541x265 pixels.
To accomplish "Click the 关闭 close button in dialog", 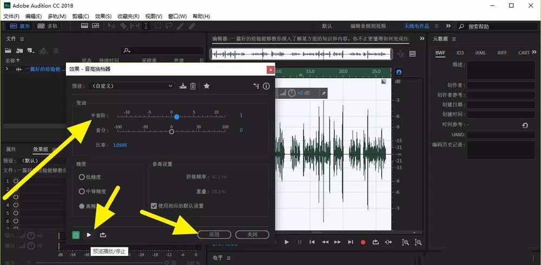I will coord(252,234).
